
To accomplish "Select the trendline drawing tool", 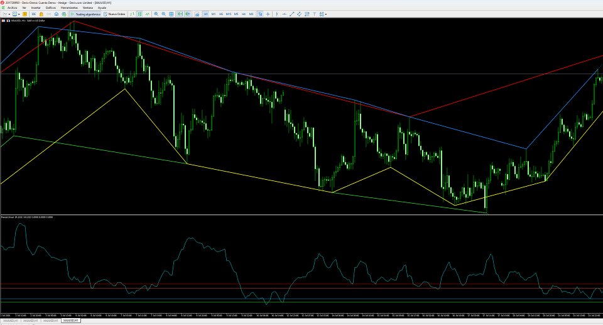I will coord(292,14).
